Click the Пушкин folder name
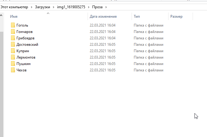Image resolution: width=207 pixels, height=137 pixels. [24, 64]
